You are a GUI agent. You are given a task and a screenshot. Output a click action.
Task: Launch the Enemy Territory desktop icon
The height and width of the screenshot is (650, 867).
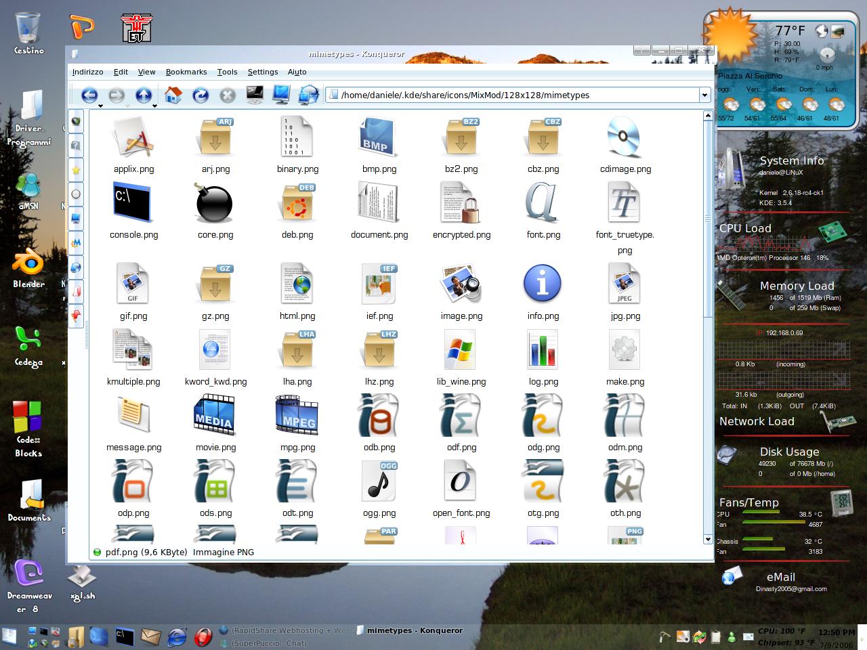tap(137, 28)
